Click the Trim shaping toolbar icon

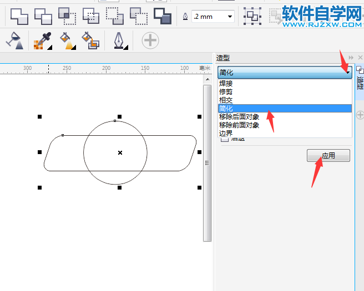pyautogui.click(x=43, y=17)
